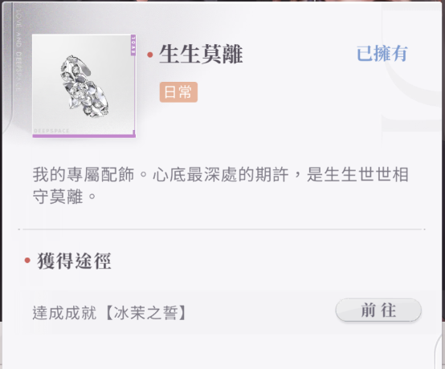Click the 我的專屬配飾 description line
The image size is (445, 369).
pyautogui.click(x=221, y=174)
